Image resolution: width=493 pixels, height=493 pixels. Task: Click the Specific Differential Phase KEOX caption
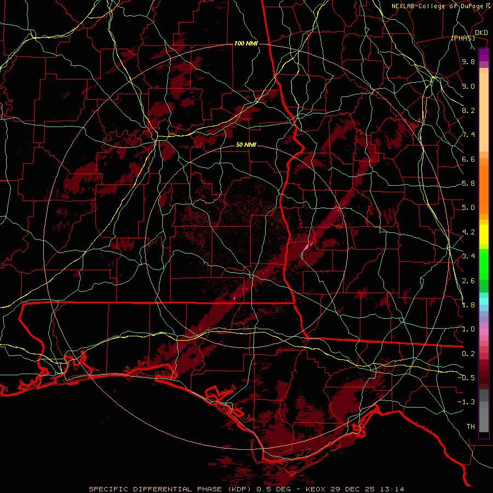click(x=246, y=489)
